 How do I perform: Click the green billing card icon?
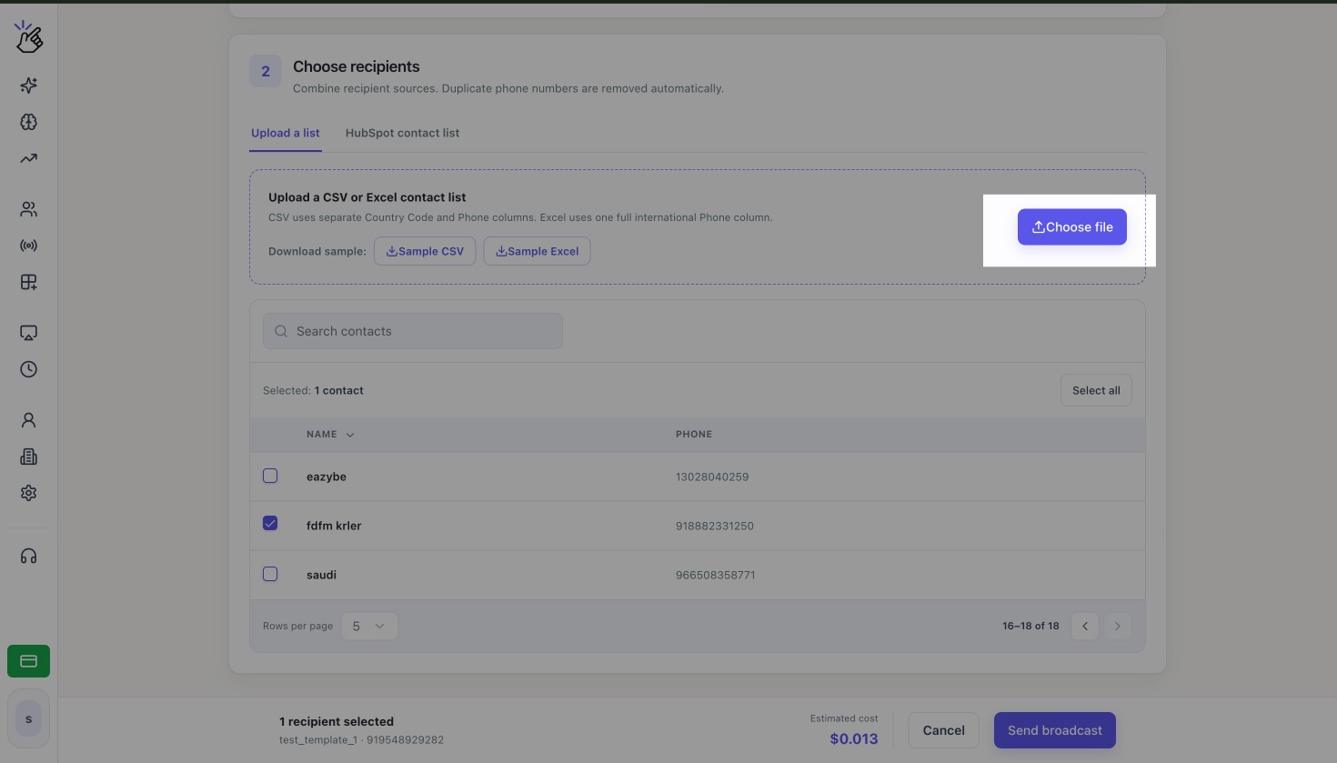[28, 661]
